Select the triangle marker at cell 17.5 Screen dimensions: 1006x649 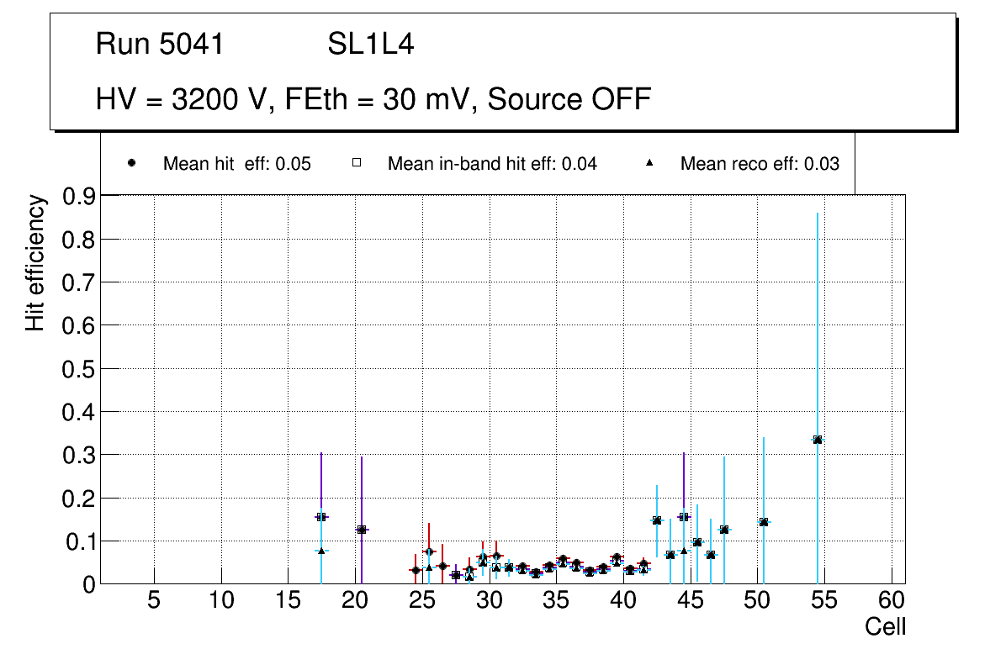pyautogui.click(x=321, y=551)
